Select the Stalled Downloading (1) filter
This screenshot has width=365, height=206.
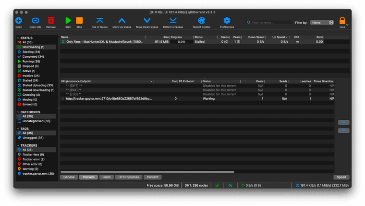(36, 90)
